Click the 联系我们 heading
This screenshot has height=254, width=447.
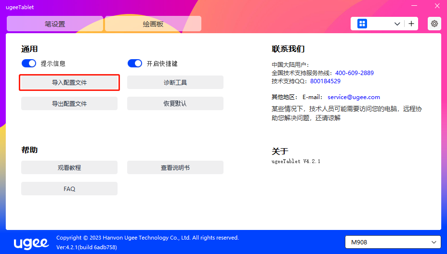288,49
